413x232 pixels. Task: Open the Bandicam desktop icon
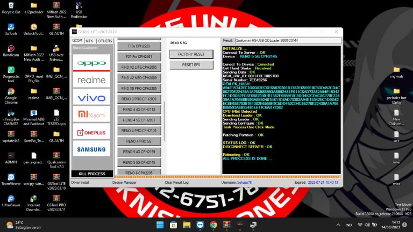click(11, 51)
